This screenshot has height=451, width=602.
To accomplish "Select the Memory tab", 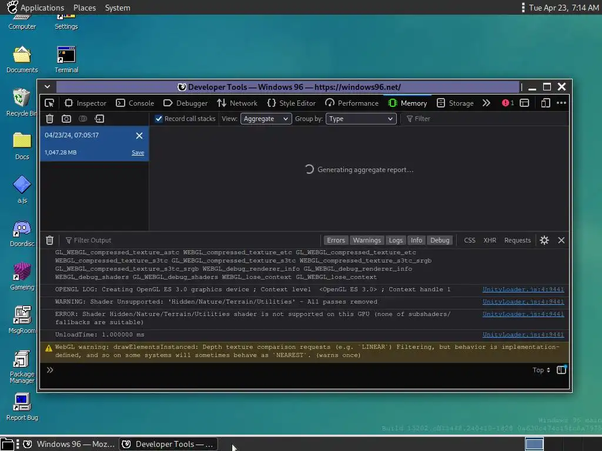I will [x=407, y=103].
